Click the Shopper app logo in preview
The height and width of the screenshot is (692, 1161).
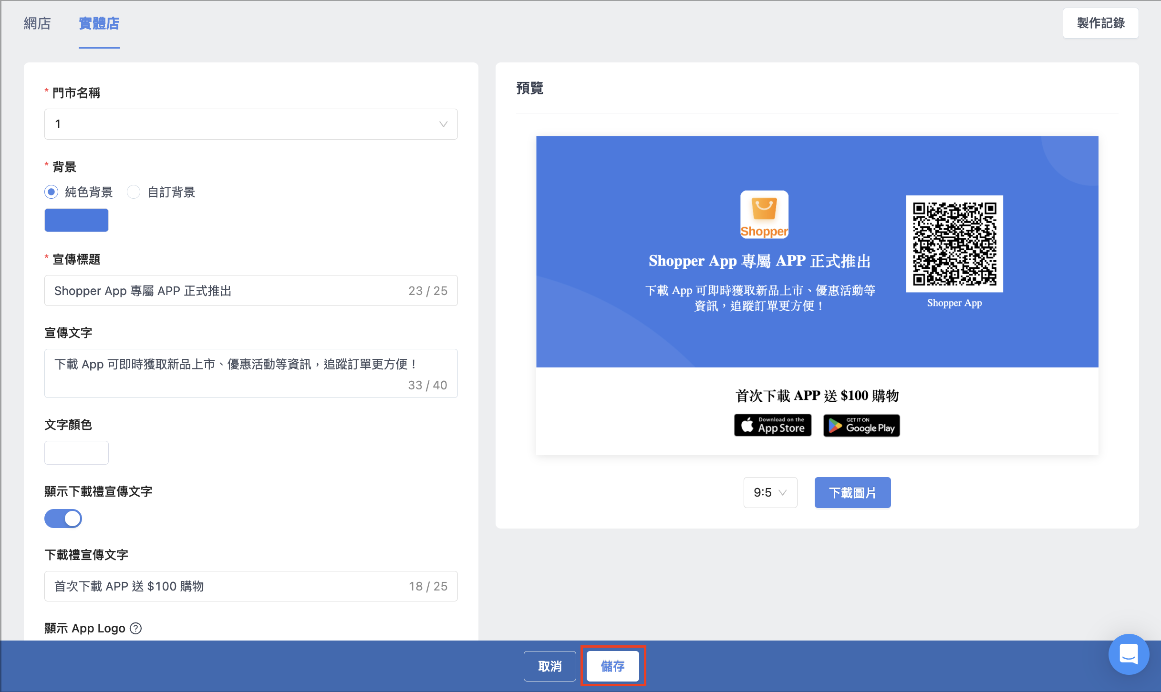(x=764, y=214)
